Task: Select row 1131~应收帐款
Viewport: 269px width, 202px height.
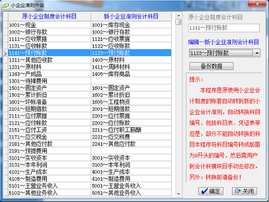Action: pos(49,46)
